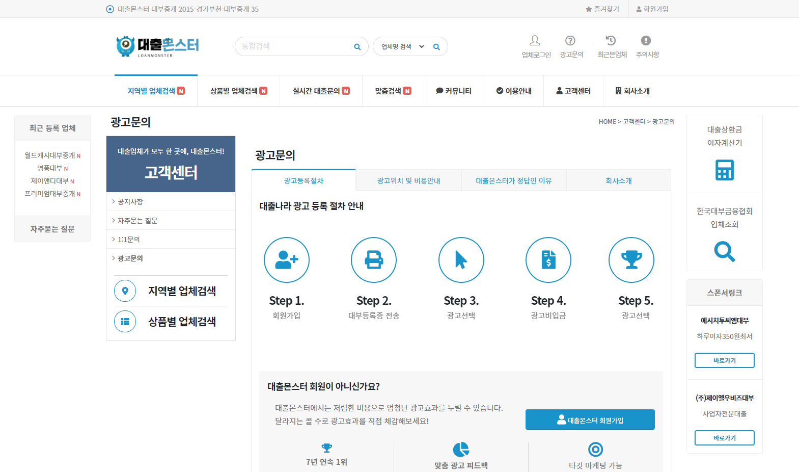Viewport: 799px width, 472px height.
Task: Click the 상품별 업체검색 list icon
Action: [125, 322]
